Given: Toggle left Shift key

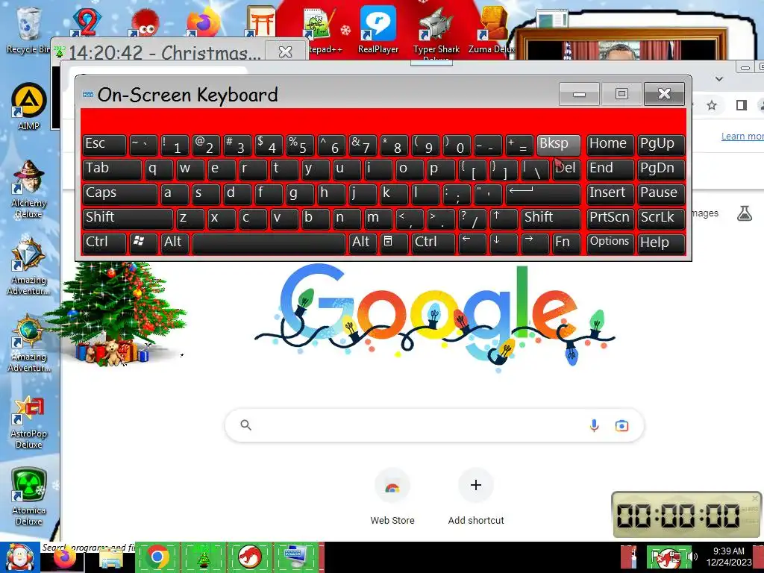Looking at the screenshot, I should pyautogui.click(x=128, y=218).
